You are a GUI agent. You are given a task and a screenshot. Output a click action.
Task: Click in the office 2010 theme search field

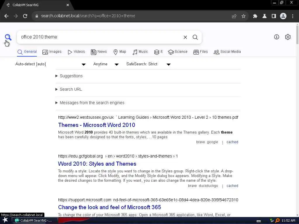pos(99,37)
